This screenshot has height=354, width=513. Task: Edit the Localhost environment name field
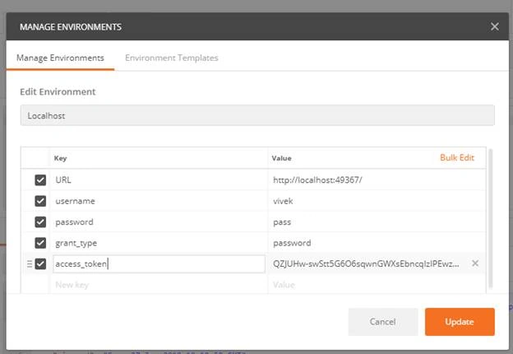click(257, 115)
